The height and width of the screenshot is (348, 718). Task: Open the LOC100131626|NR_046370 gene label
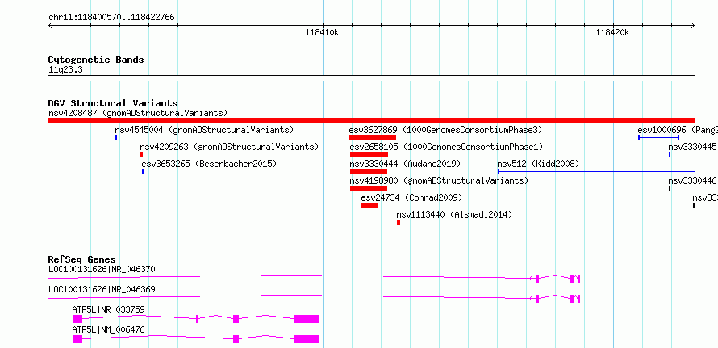(x=102, y=269)
